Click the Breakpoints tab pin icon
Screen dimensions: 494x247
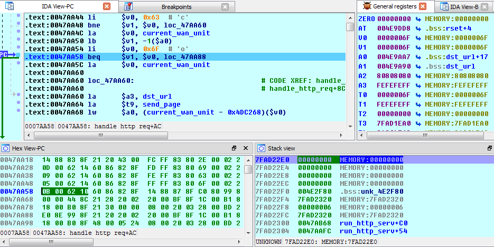click(128, 6)
